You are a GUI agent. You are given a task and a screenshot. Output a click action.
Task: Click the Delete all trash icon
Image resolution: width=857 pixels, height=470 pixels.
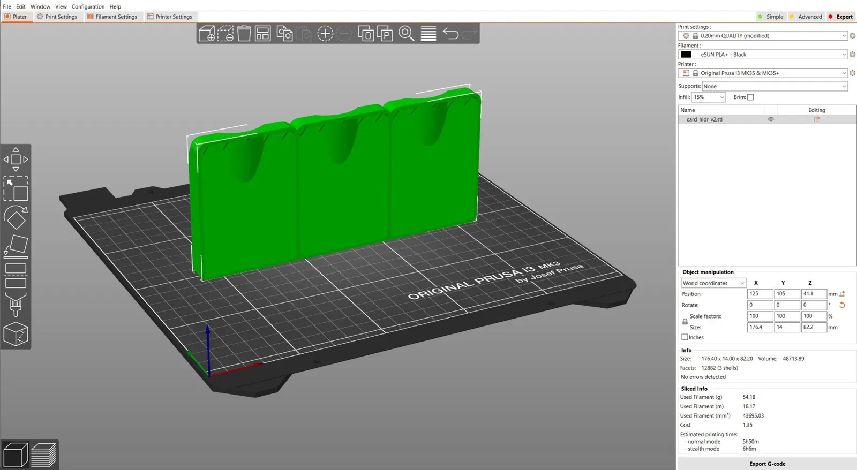coord(244,34)
